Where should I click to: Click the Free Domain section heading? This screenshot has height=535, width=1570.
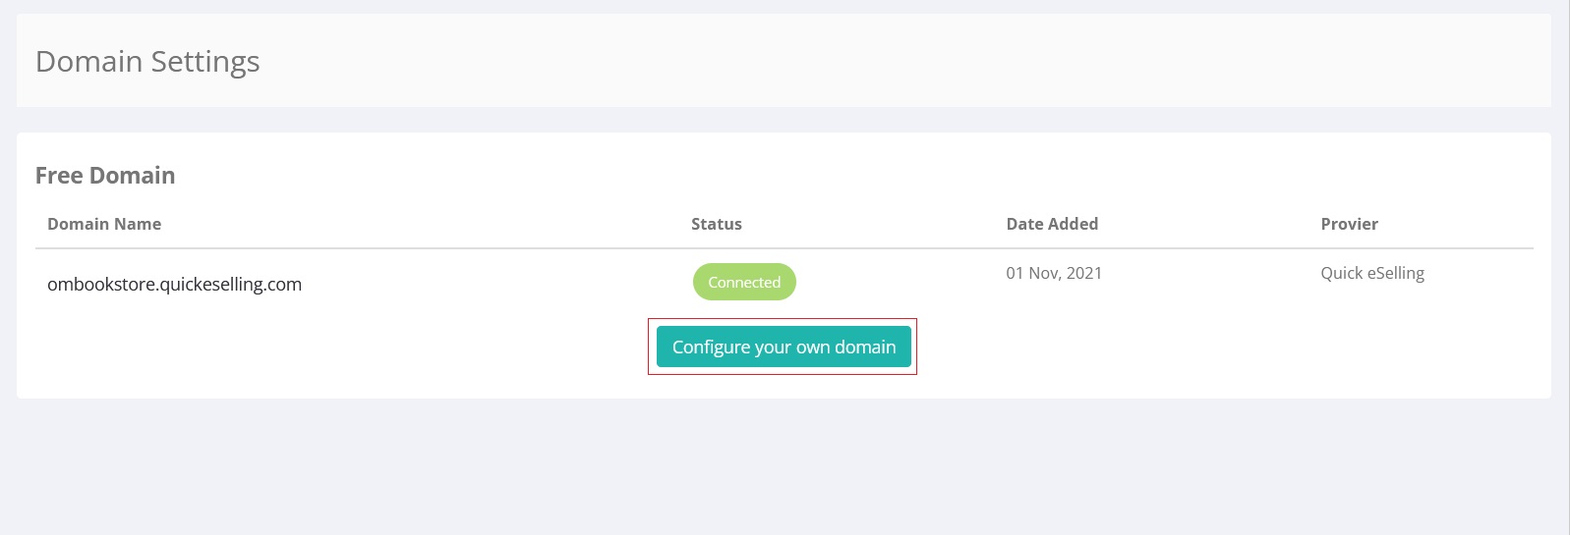pyautogui.click(x=105, y=176)
